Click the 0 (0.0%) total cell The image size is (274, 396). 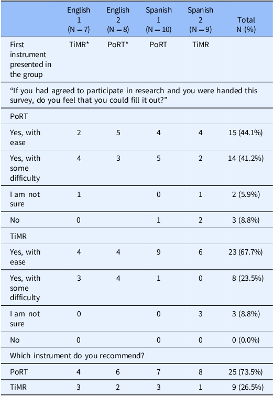[x=246, y=340]
